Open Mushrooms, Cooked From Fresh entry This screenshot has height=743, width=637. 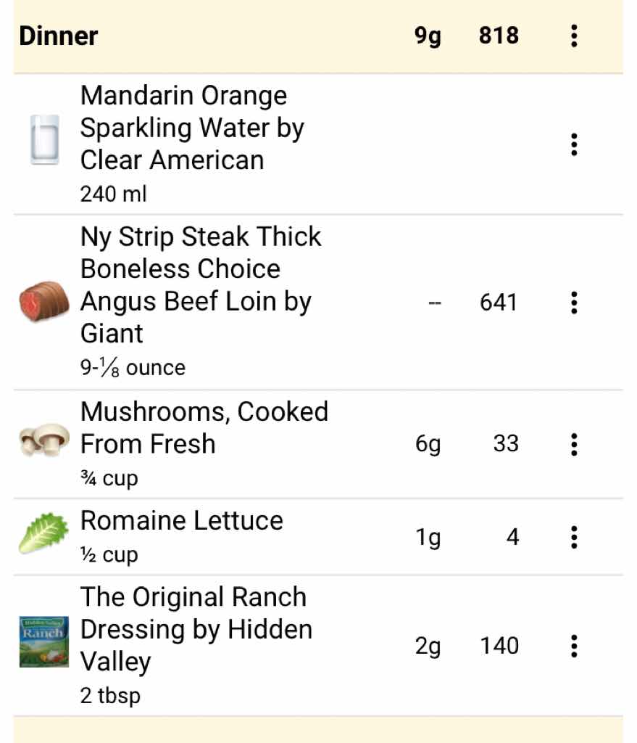[x=204, y=427]
